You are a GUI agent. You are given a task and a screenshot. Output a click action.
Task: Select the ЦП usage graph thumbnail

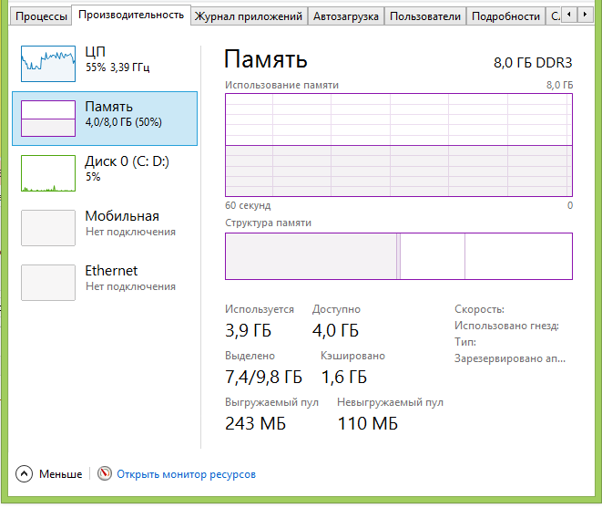pos(48,64)
